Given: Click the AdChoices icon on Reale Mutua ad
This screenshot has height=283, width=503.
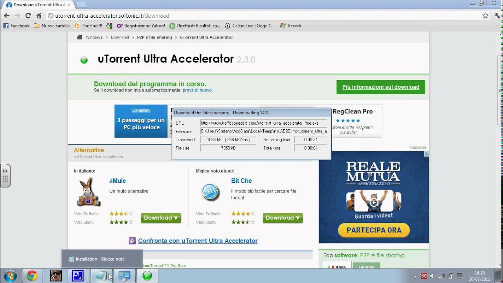Looking at the screenshot, I should 426,154.
